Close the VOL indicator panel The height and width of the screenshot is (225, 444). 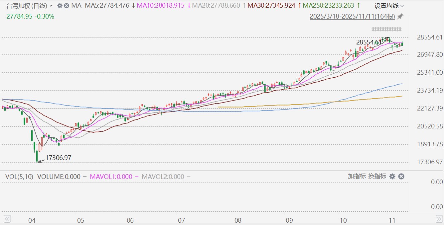coord(401,177)
